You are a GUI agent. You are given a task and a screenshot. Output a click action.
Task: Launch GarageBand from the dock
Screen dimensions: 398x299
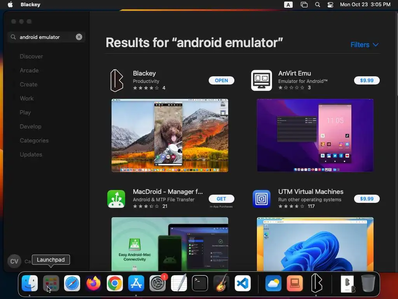(221, 283)
